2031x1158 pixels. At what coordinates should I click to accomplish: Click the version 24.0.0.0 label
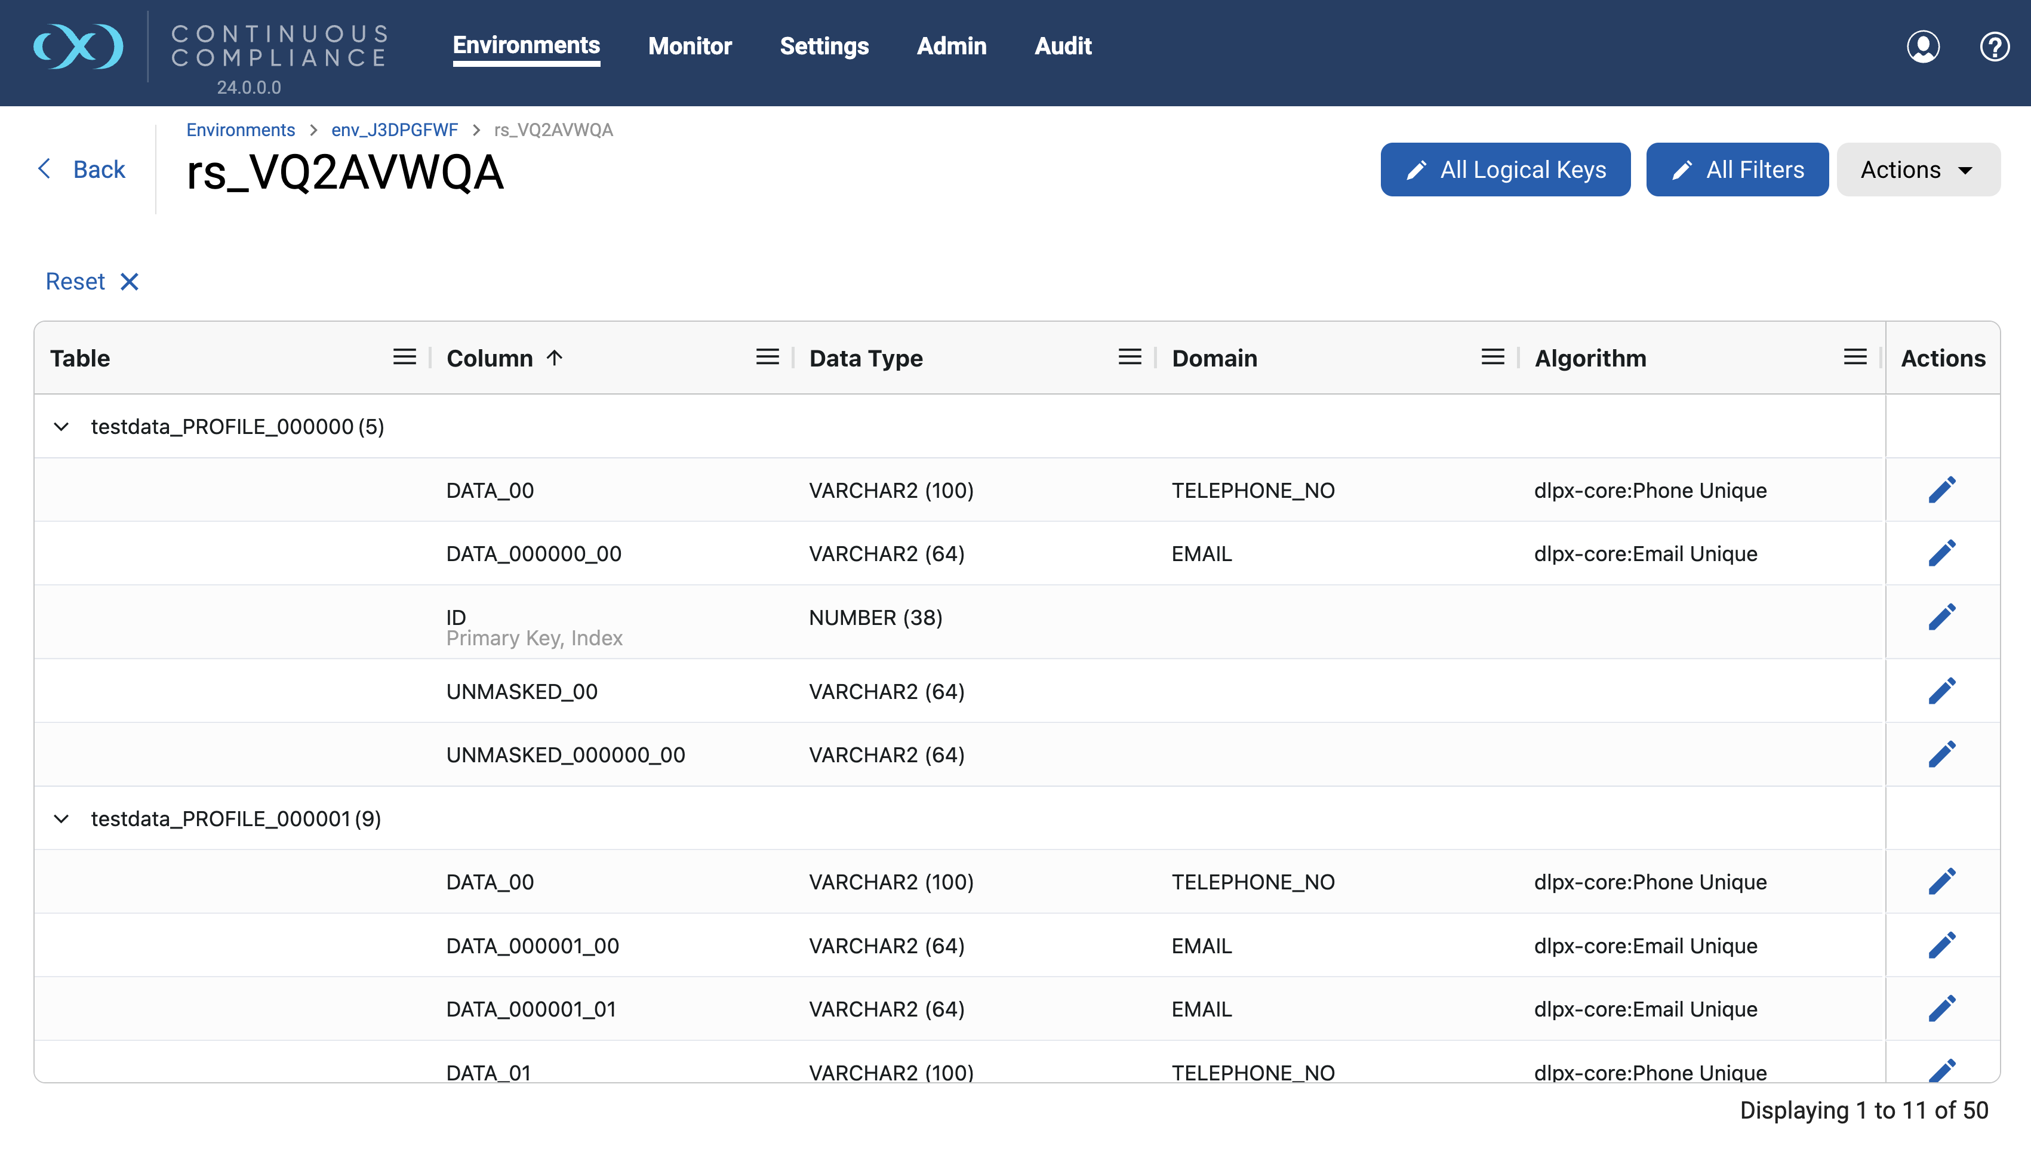point(249,88)
